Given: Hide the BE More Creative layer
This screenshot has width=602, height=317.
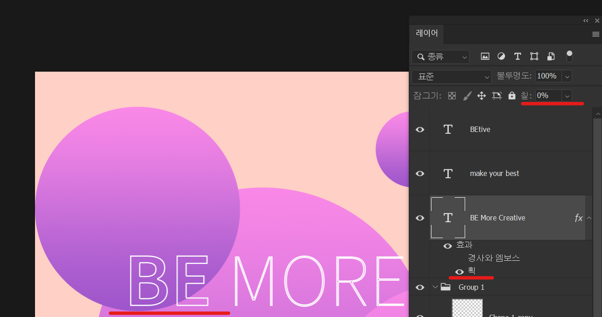Looking at the screenshot, I should pyautogui.click(x=420, y=218).
